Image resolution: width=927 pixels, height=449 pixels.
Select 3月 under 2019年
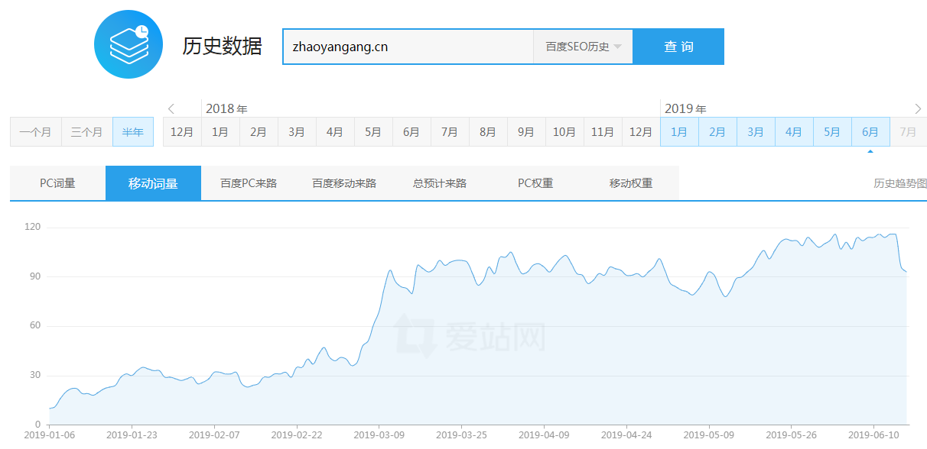pyautogui.click(x=755, y=131)
